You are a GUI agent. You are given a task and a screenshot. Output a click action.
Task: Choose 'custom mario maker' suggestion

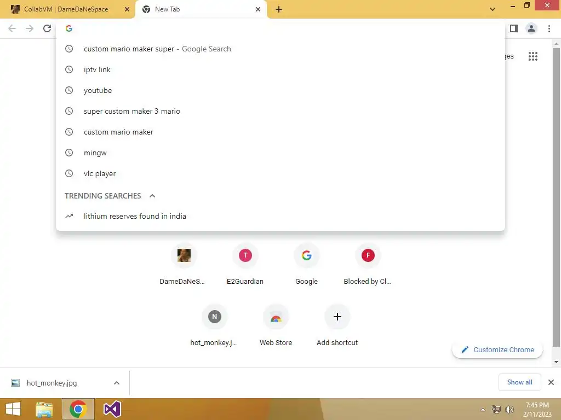coord(280,132)
